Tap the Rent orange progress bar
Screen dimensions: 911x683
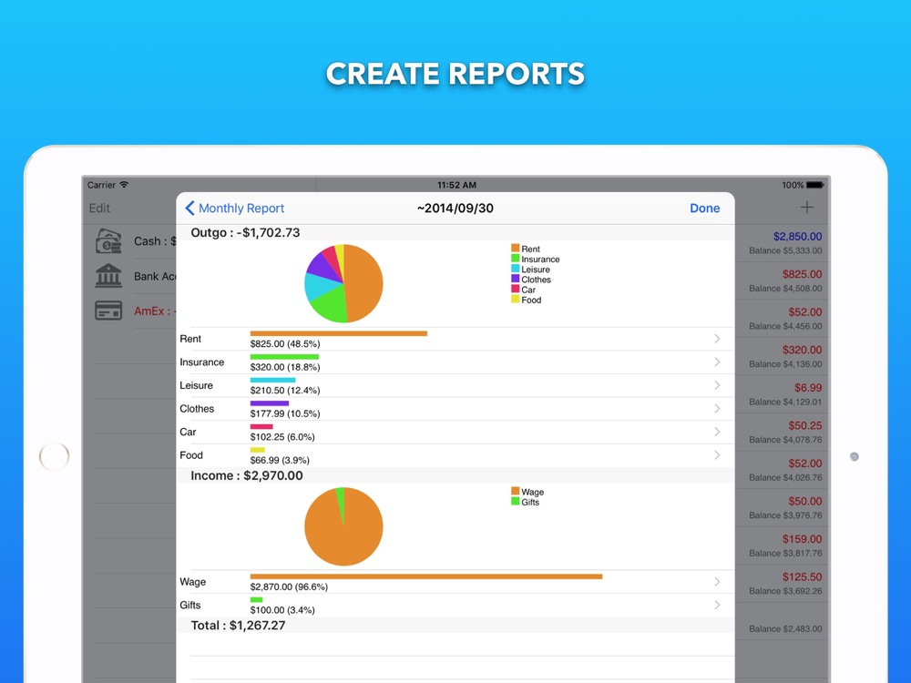(x=339, y=333)
